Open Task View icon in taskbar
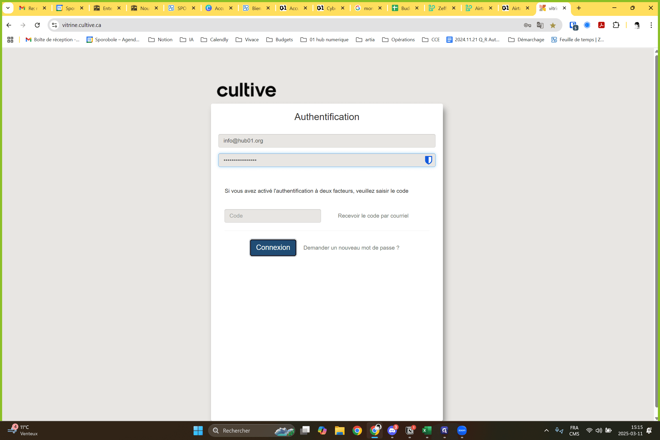 pyautogui.click(x=305, y=430)
